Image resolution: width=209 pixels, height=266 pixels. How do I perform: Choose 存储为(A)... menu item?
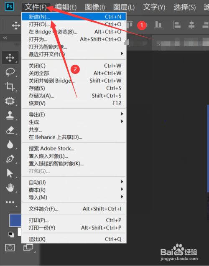(74, 96)
